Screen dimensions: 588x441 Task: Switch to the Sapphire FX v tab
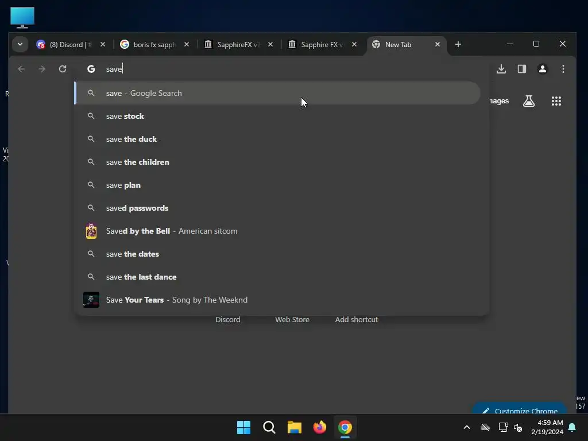tap(322, 44)
